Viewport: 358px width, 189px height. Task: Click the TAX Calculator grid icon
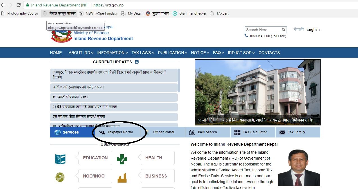click(237, 132)
